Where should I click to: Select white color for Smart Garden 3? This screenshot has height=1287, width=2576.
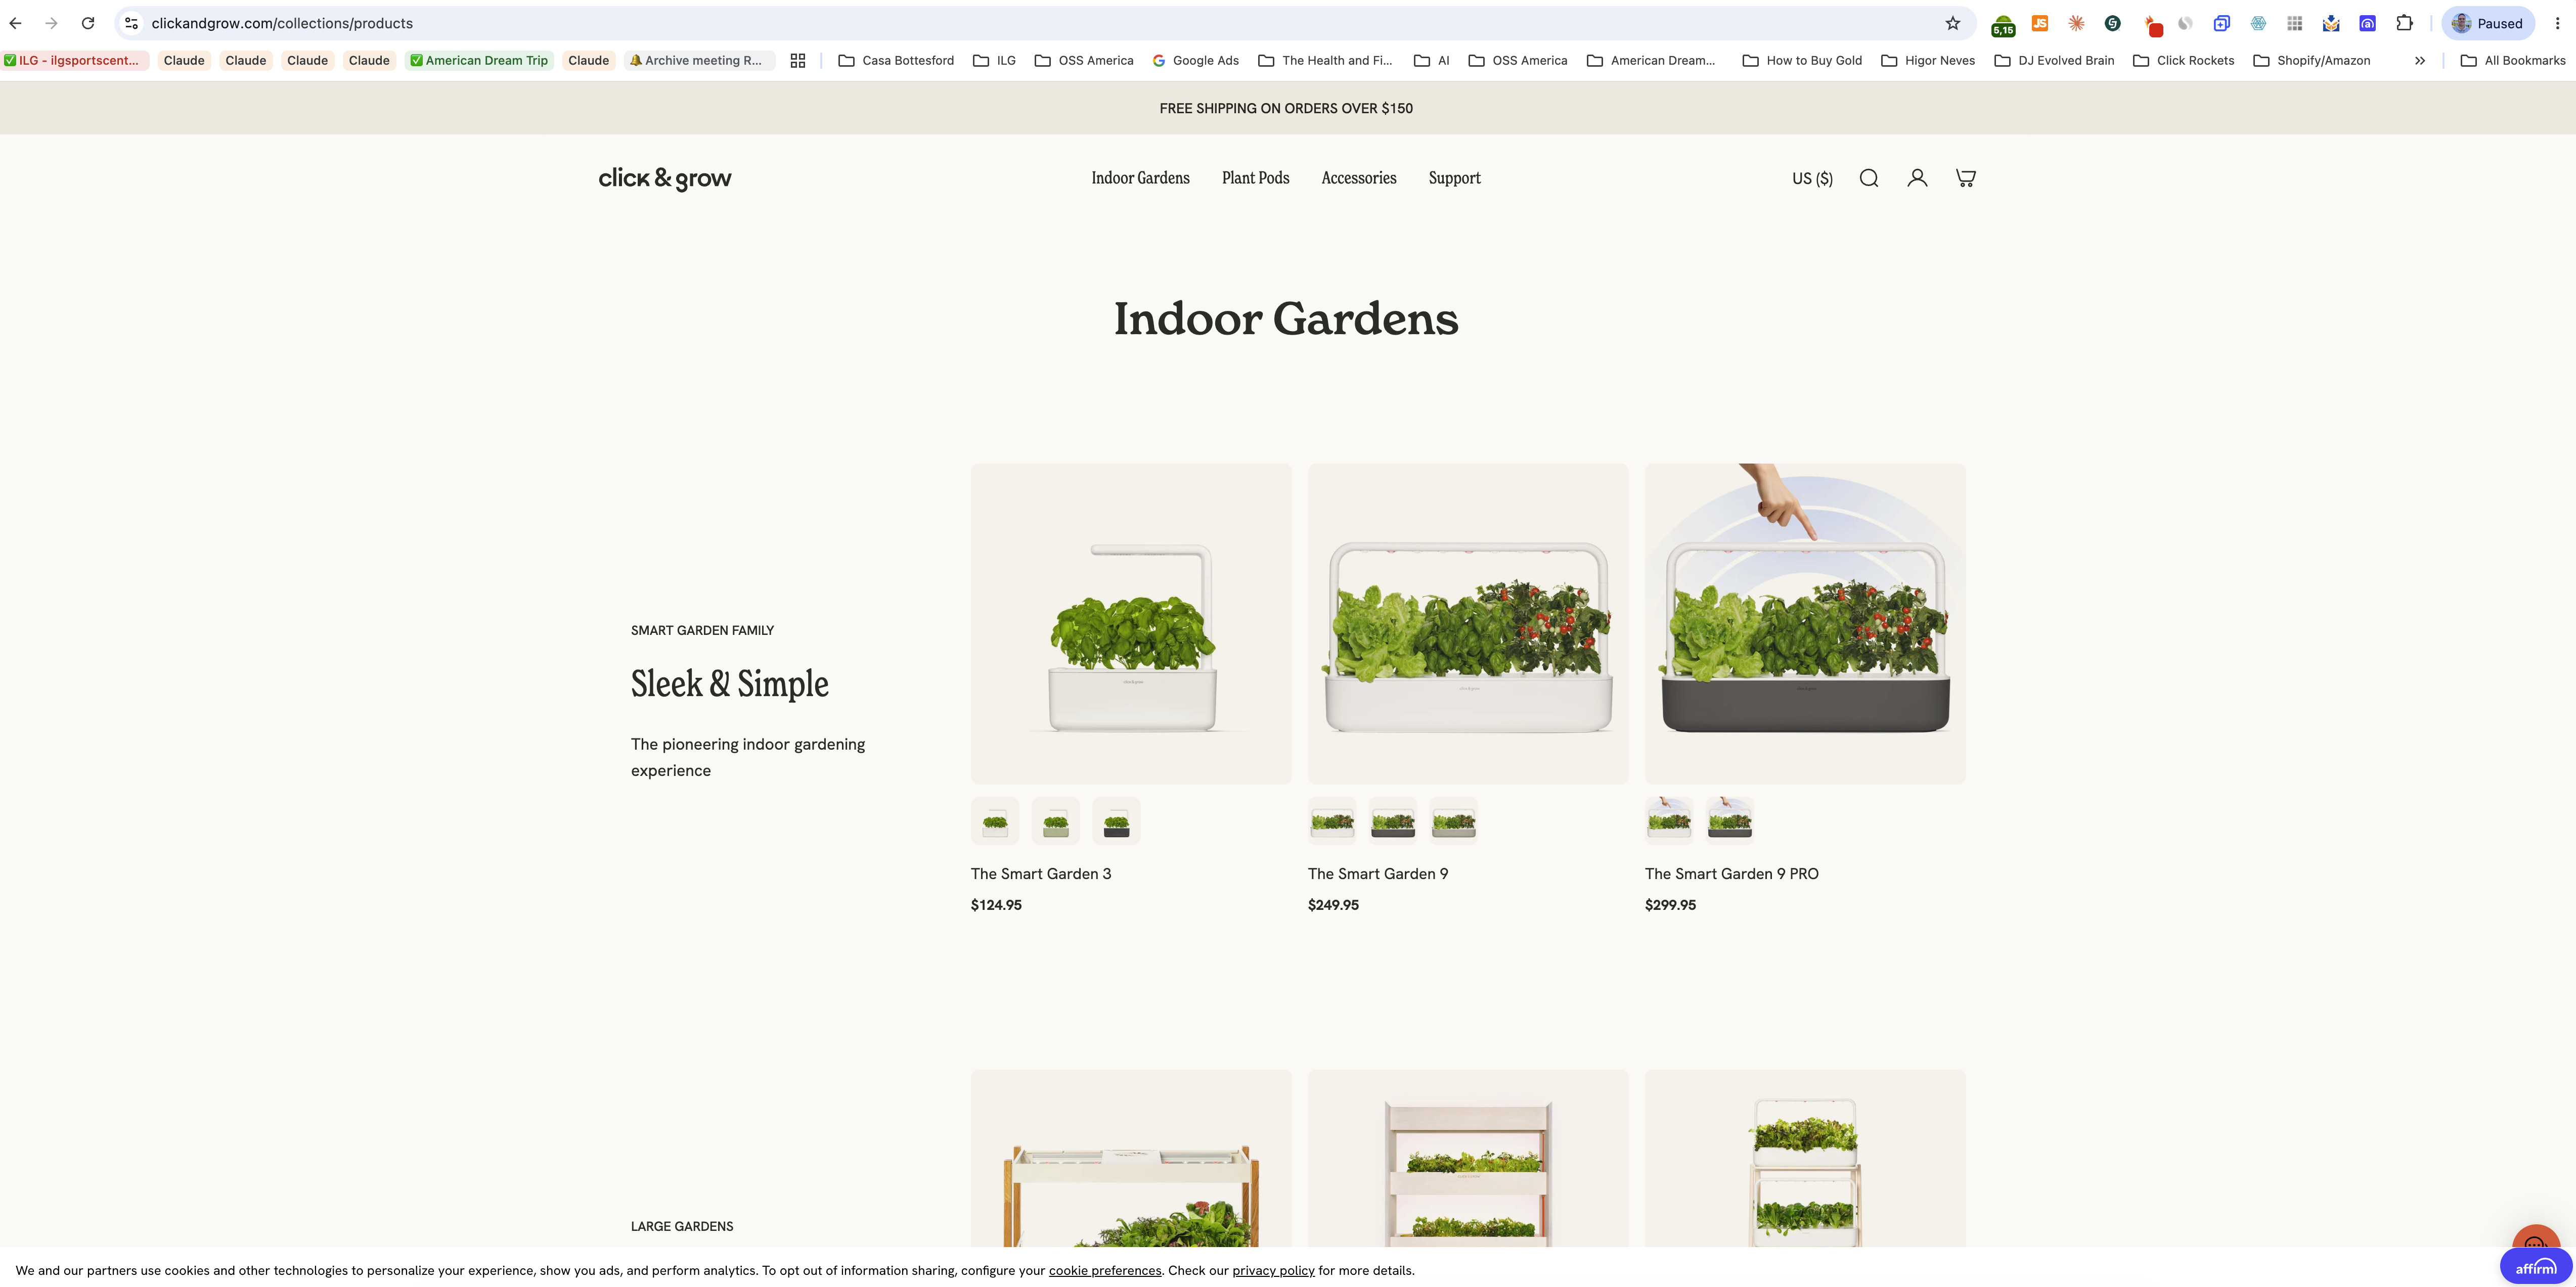[995, 821]
